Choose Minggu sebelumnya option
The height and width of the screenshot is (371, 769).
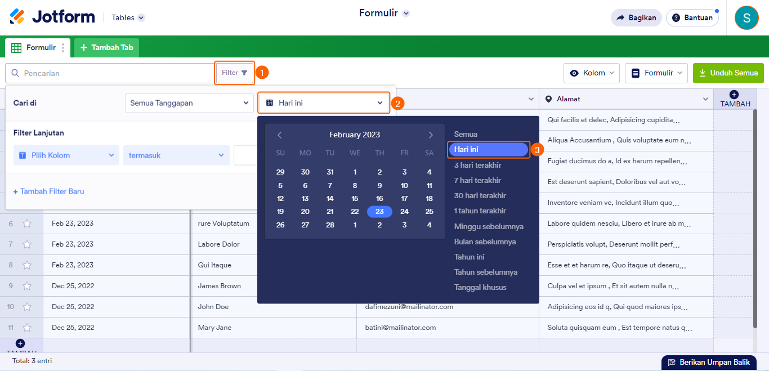[489, 226]
